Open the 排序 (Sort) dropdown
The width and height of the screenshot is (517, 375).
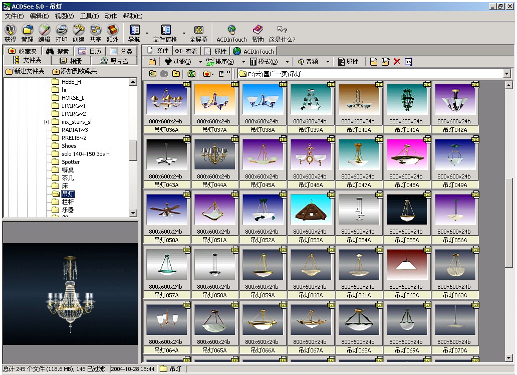[224, 62]
